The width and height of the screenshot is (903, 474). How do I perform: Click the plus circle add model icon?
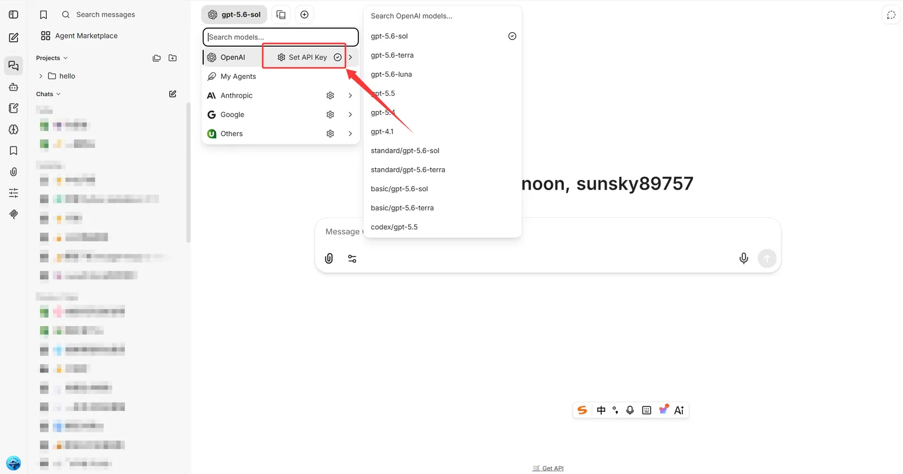pos(304,15)
